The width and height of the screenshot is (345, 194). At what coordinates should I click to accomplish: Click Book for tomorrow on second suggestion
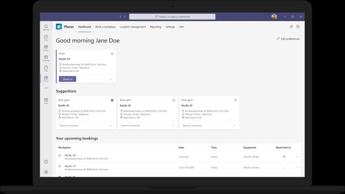131,126
